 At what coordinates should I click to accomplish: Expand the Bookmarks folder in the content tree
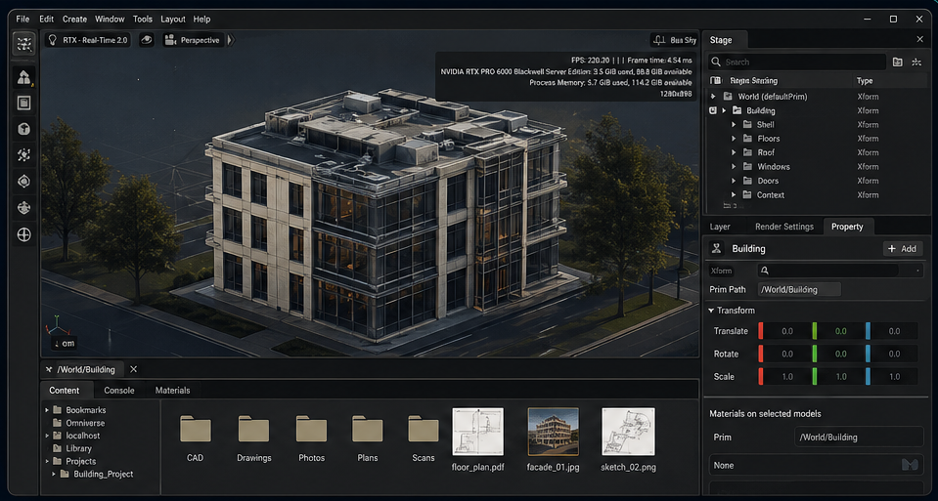point(47,409)
